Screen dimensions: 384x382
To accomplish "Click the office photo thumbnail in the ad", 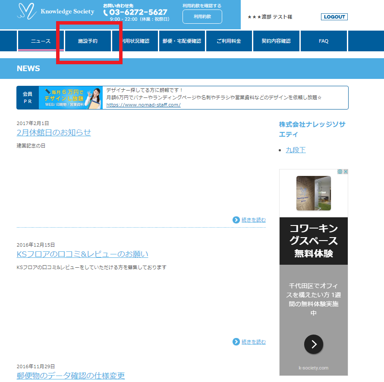I will point(314,193).
